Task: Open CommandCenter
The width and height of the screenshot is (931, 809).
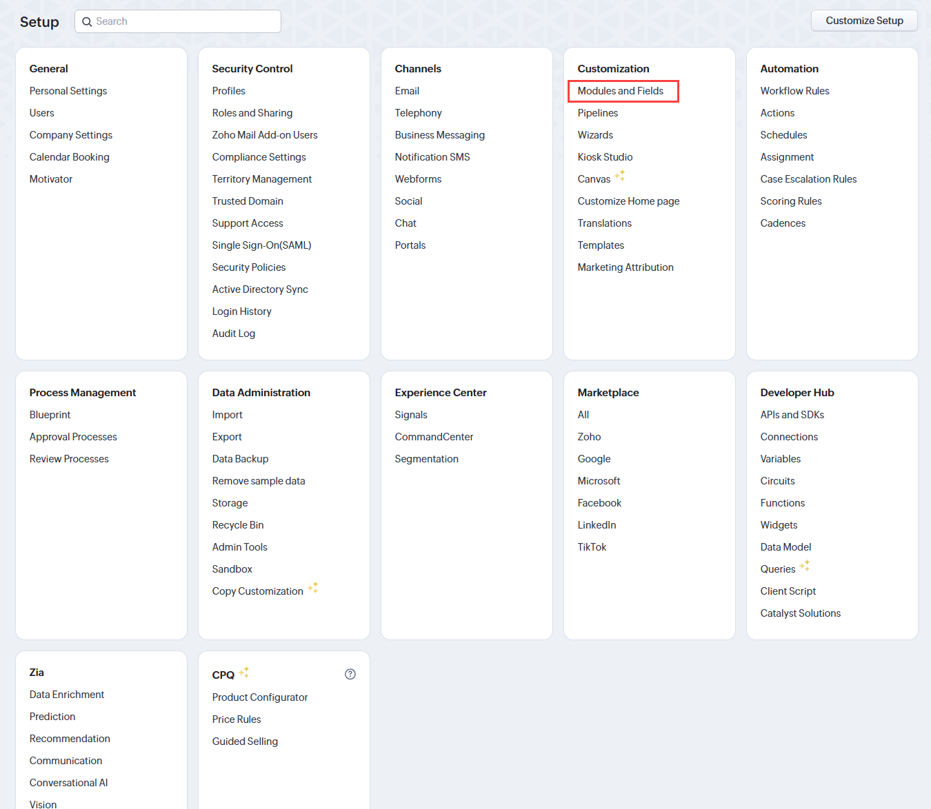Action: click(x=434, y=437)
